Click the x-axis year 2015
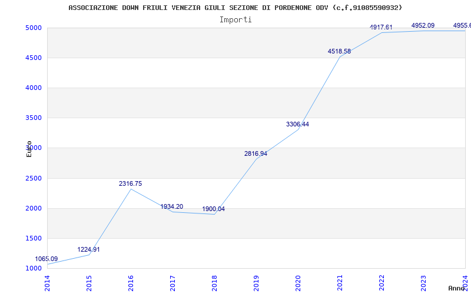471x294 pixels. tap(89, 283)
